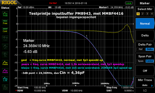Click the date and time 18:59:14 2016-07-16
The width and height of the screenshot is (155, 93).
pos(76,3)
